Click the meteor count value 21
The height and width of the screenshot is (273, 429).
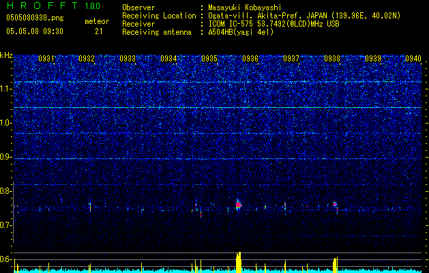(99, 31)
